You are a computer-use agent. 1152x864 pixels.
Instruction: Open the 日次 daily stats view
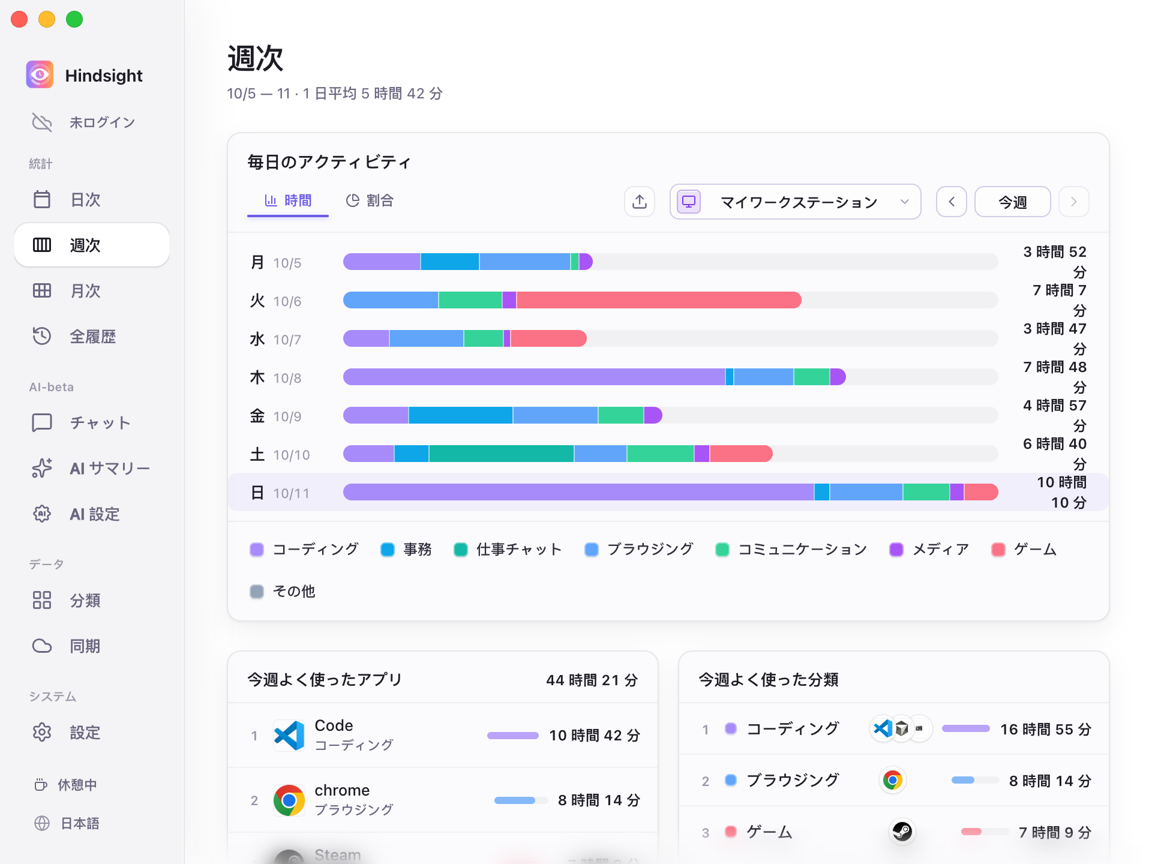(91, 199)
